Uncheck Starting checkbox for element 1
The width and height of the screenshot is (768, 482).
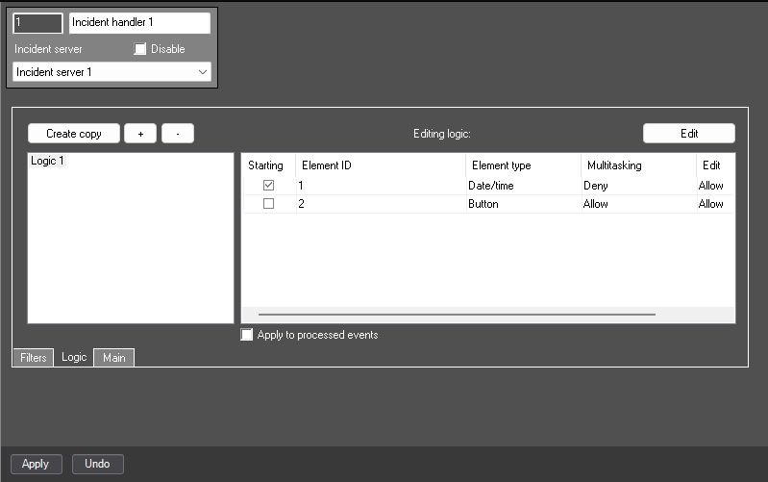point(268,186)
